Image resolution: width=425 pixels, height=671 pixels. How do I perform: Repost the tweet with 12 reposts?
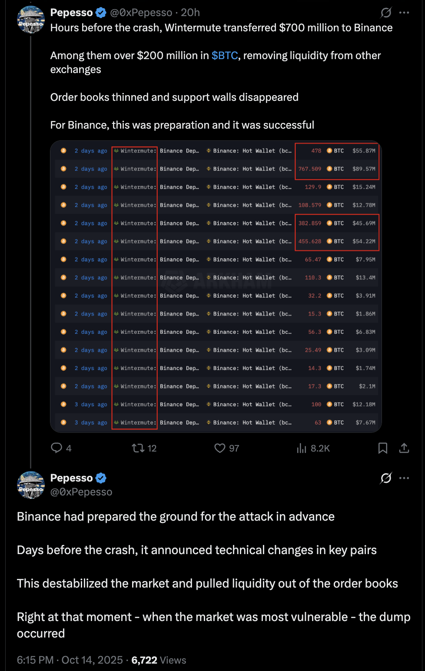[138, 448]
